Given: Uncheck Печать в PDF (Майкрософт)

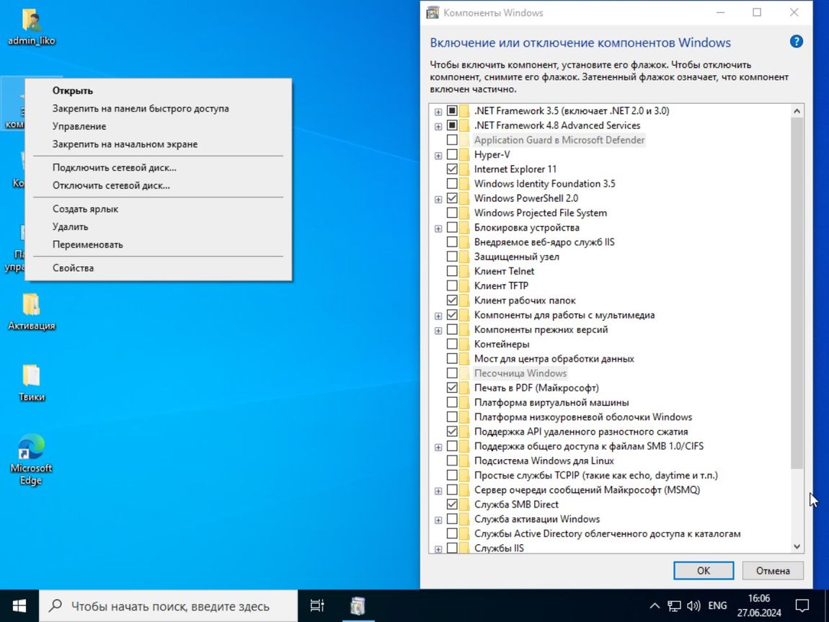Looking at the screenshot, I should pos(452,388).
